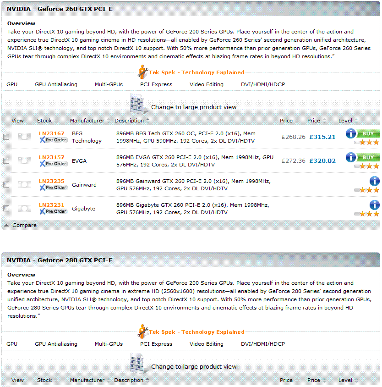Open product link LN23167
The height and width of the screenshot is (387, 382).
tap(52, 133)
